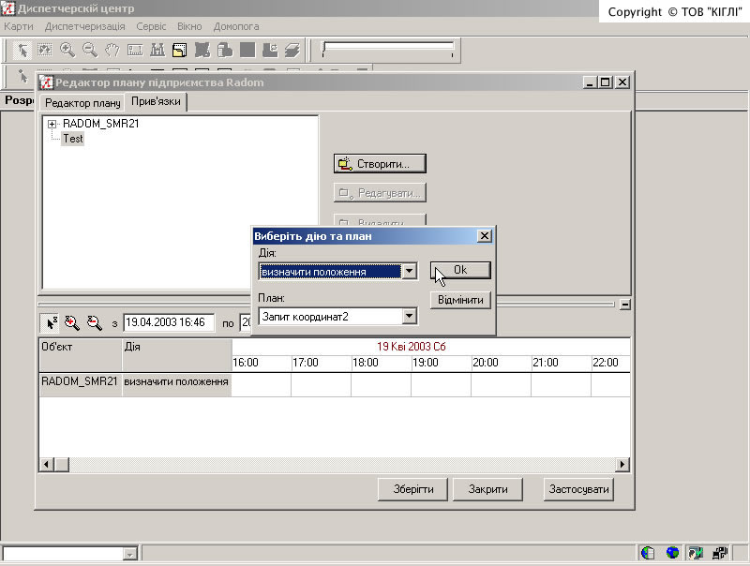Switch to the Редактор плану tab
The height and width of the screenshot is (566, 750).
[x=82, y=103]
